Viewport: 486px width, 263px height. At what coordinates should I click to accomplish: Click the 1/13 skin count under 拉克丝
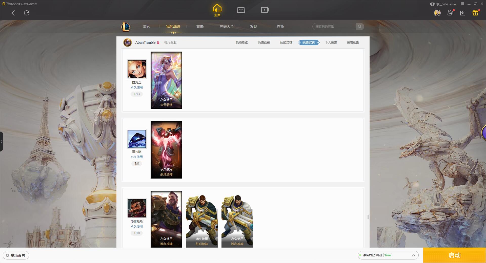pos(137,94)
